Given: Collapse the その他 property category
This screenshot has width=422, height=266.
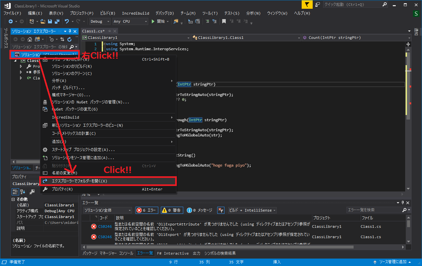Looking at the screenshot, I should point(13,199).
